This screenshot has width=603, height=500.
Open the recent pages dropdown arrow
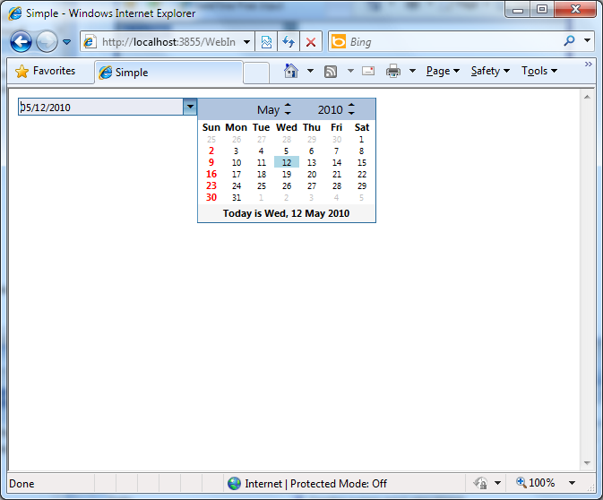[x=66, y=42]
